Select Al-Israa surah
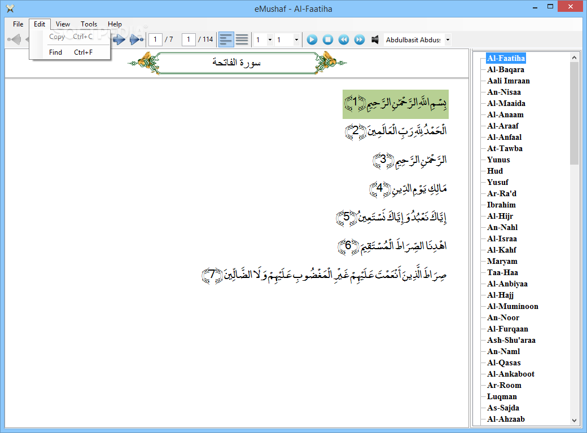This screenshot has width=587, height=433. tap(502, 238)
